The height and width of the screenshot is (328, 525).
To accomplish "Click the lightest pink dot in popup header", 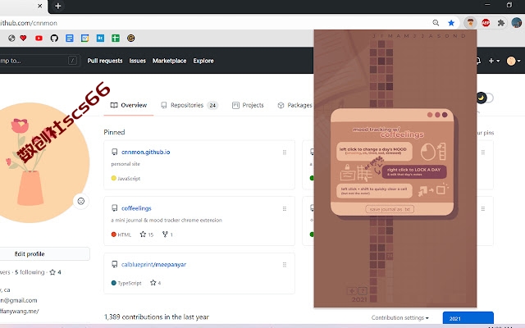I will [430, 115].
